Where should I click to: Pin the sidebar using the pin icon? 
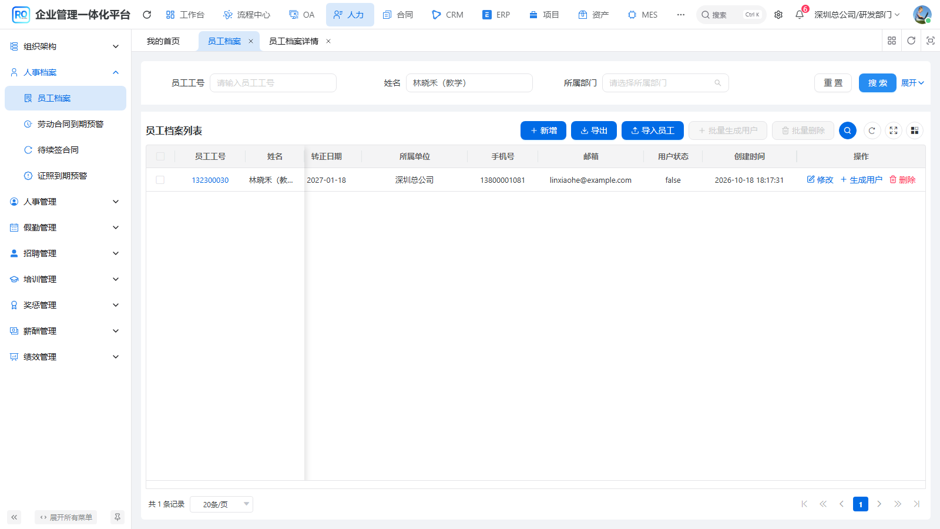click(117, 517)
